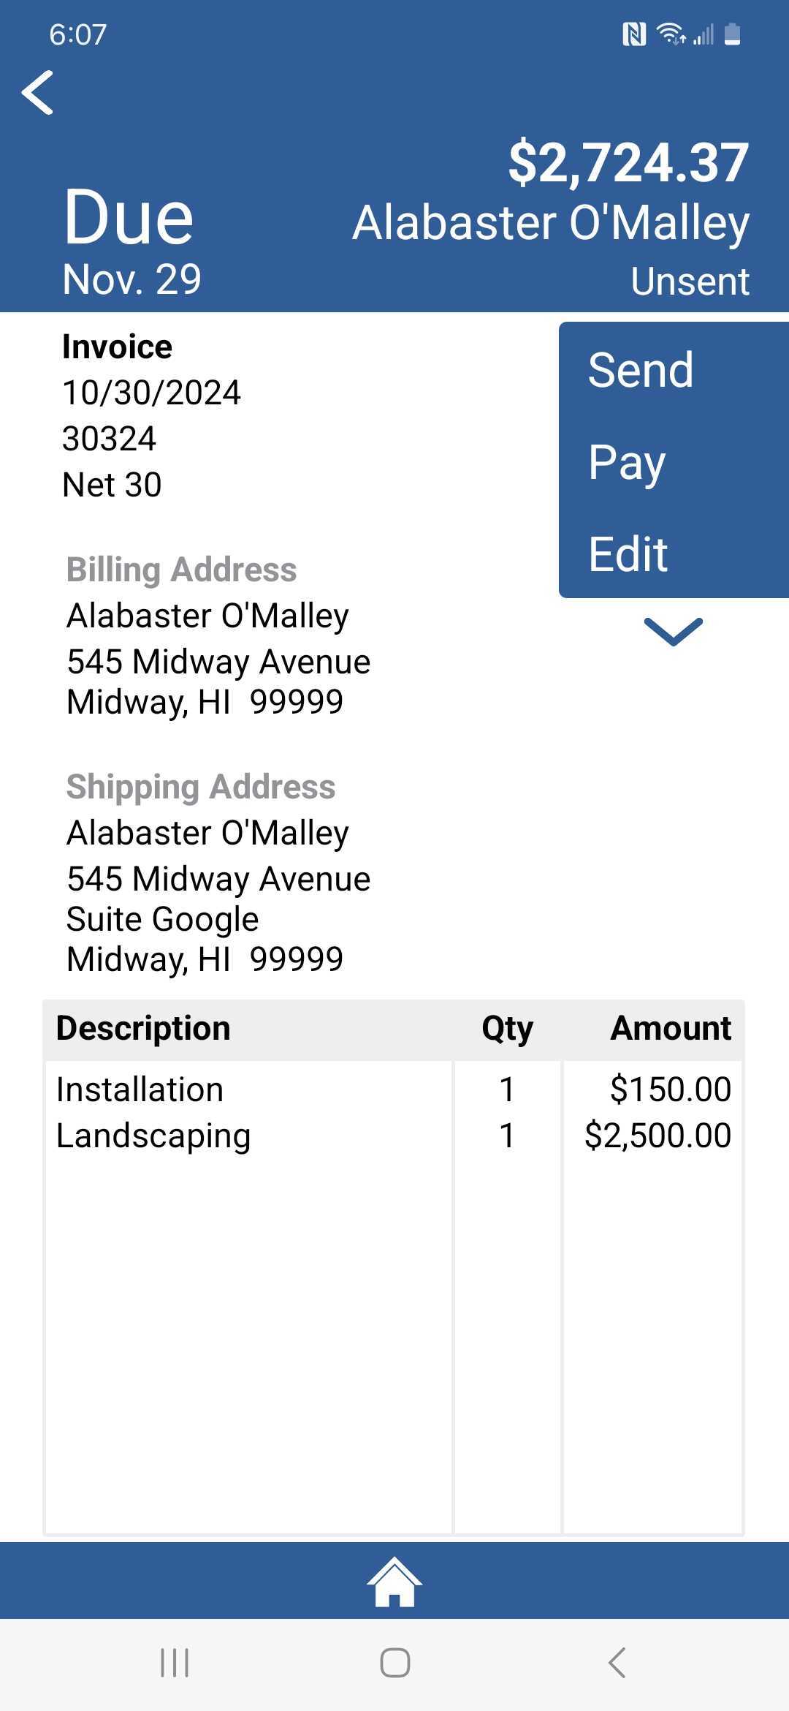Select Send from the action menu
This screenshot has width=789, height=1711.
click(x=674, y=369)
